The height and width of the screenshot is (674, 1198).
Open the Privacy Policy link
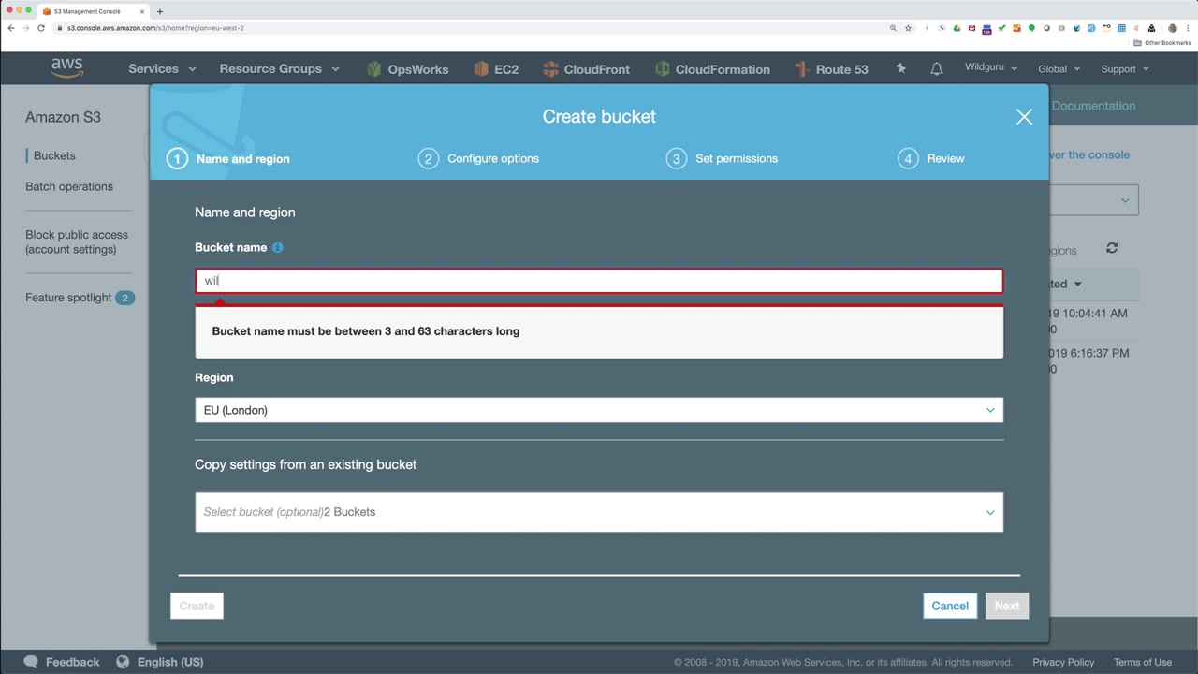[x=1063, y=662]
